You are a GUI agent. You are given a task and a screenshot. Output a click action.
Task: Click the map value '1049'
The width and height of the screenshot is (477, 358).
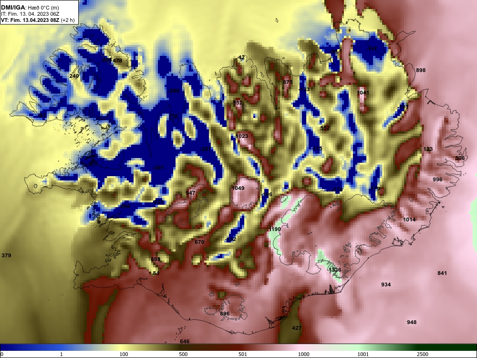pos(238,188)
